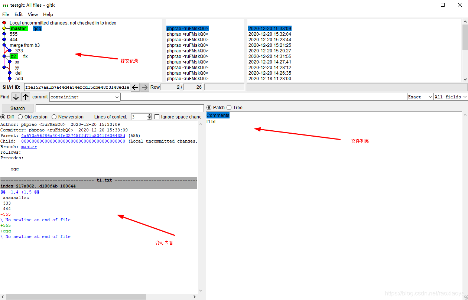
Task: Open the child commit link of zeros
Action: pos(73,141)
